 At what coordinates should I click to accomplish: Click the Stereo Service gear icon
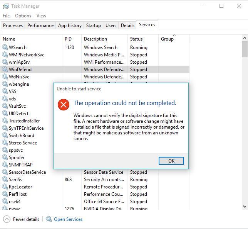click(x=5, y=143)
